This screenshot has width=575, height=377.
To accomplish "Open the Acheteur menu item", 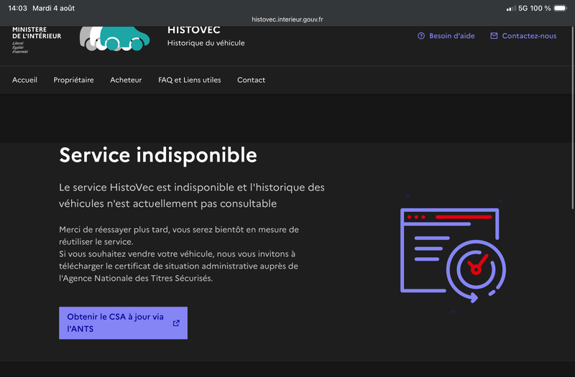I will click(x=126, y=80).
